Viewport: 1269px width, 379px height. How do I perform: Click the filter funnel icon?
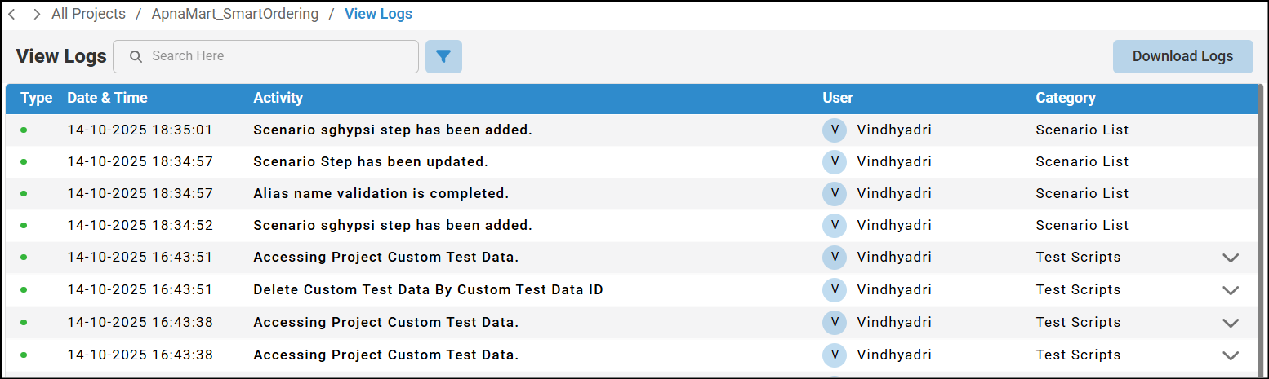click(443, 56)
